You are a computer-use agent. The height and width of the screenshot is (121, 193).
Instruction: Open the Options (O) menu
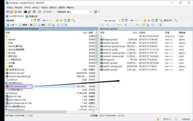pyautogui.click(x=53, y=7)
